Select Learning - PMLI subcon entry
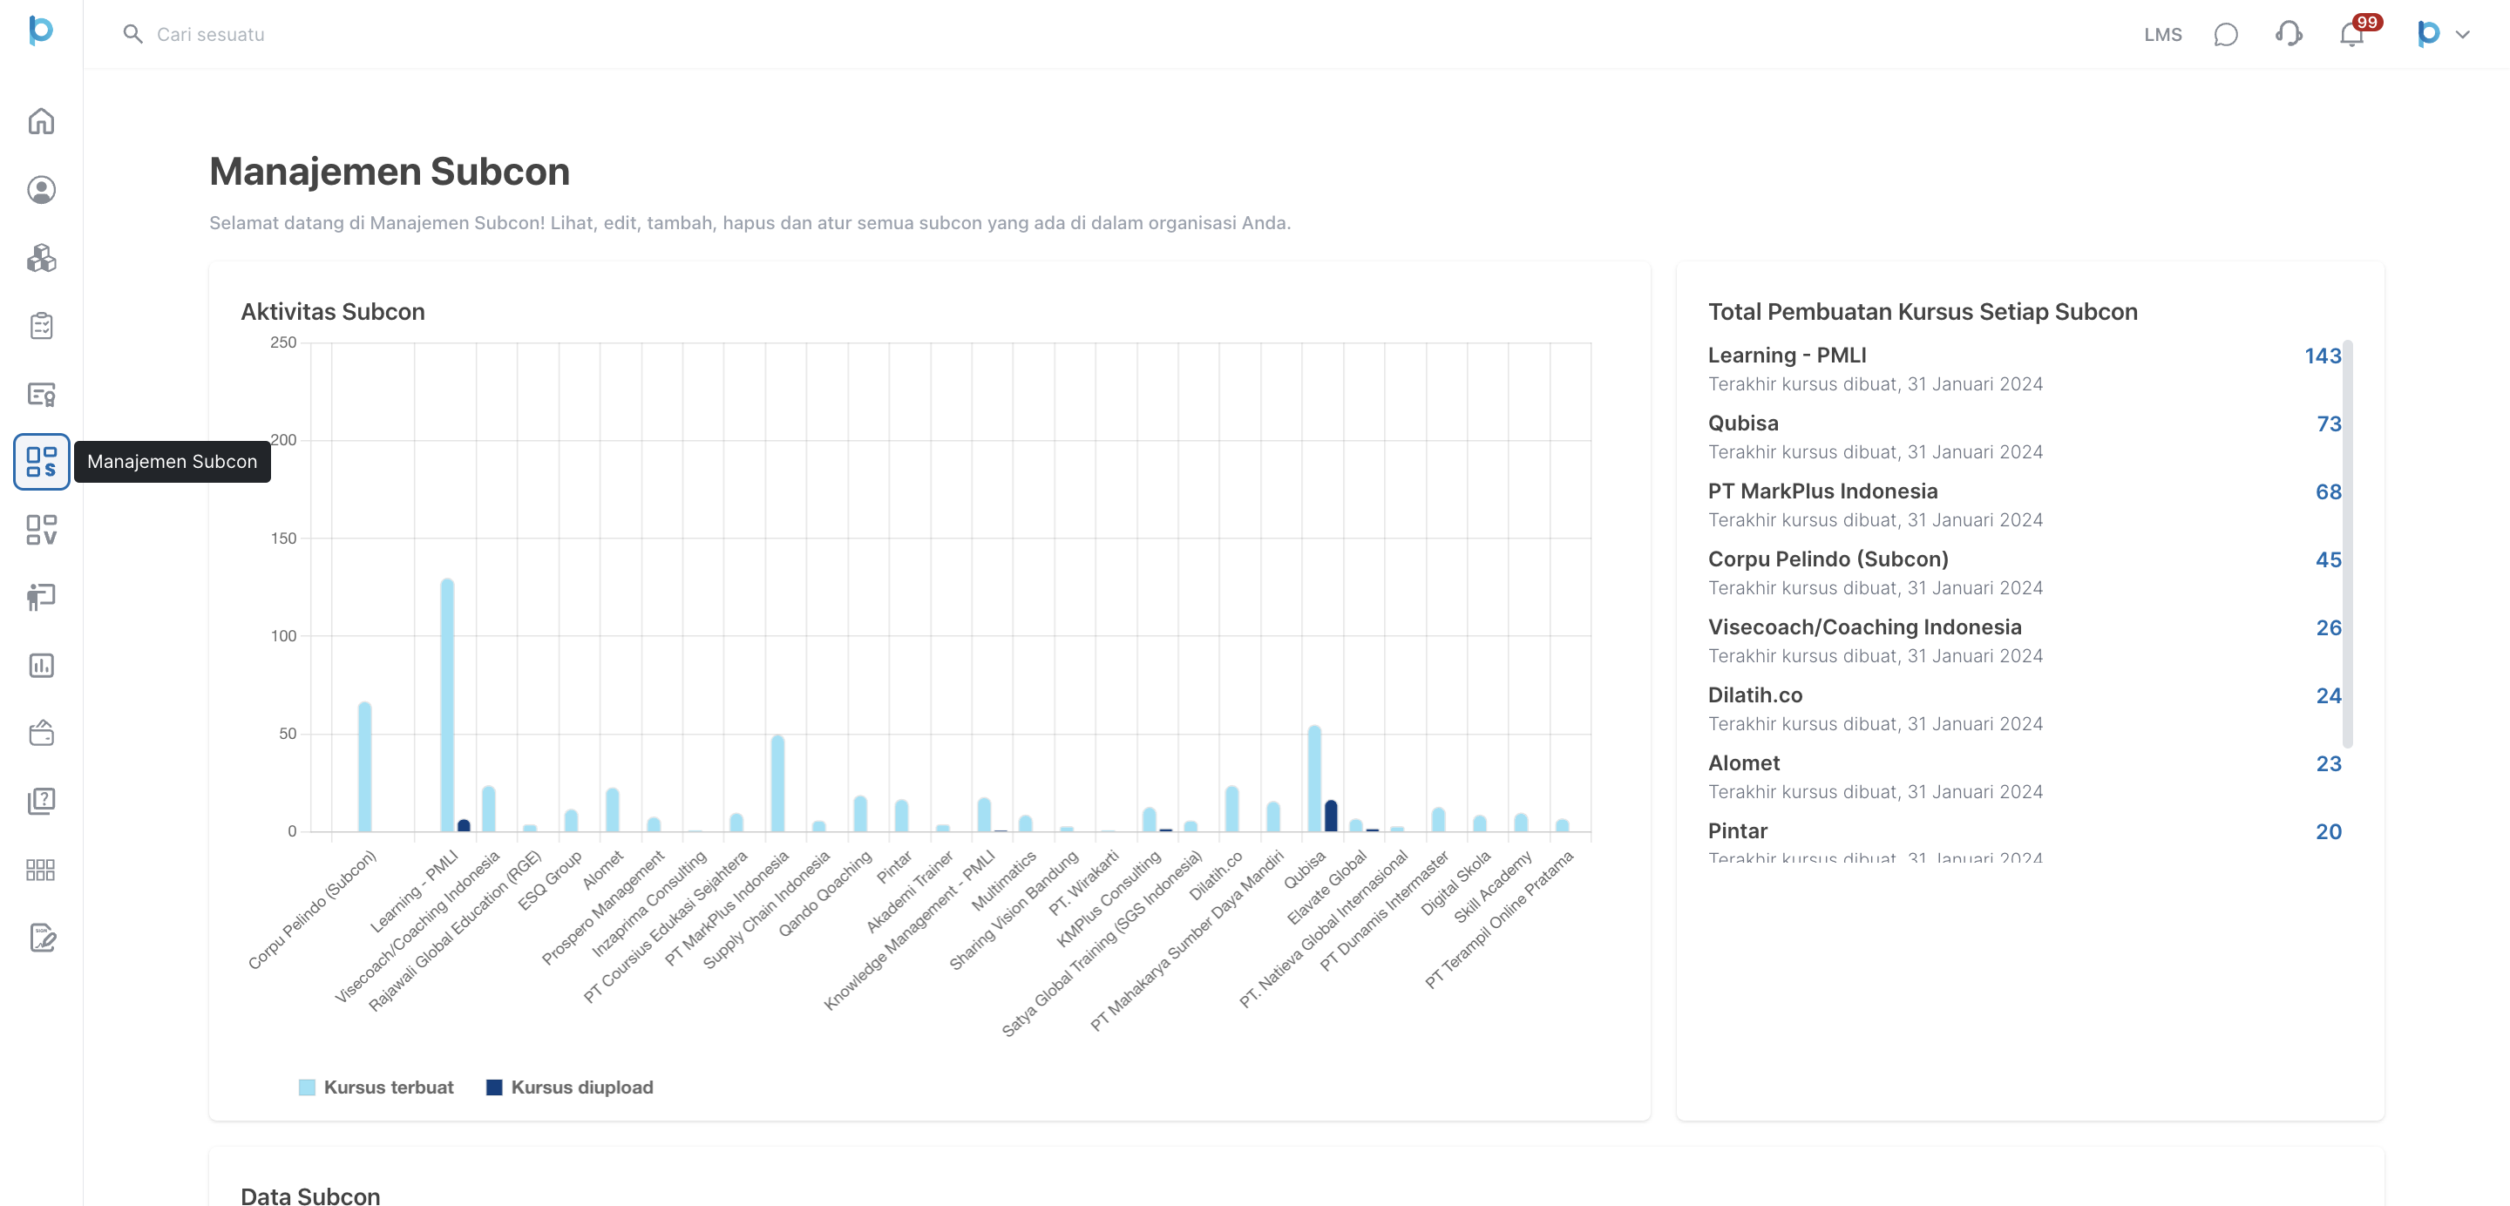 [1787, 356]
